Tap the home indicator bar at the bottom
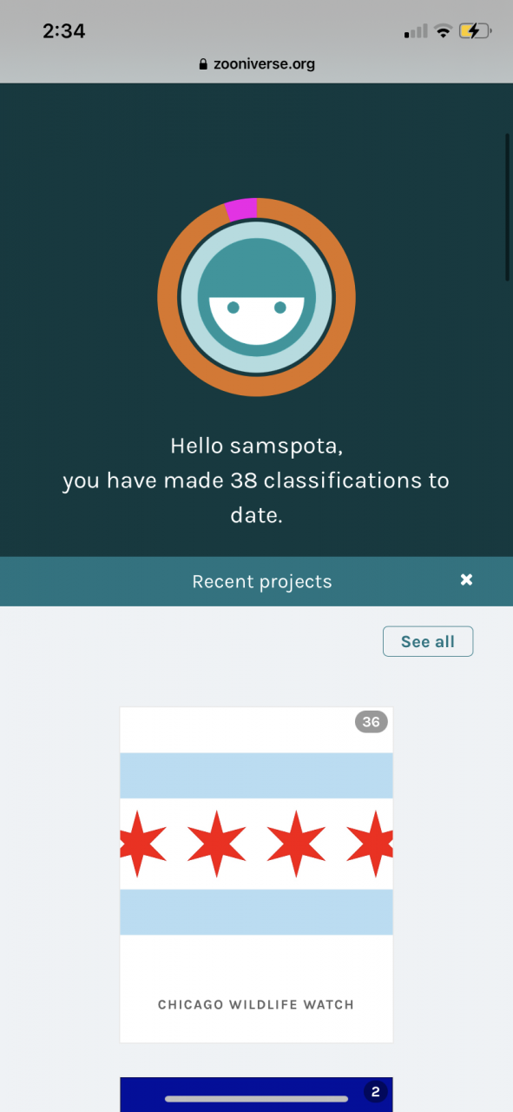Screen dimensions: 513x1112 257,1099
